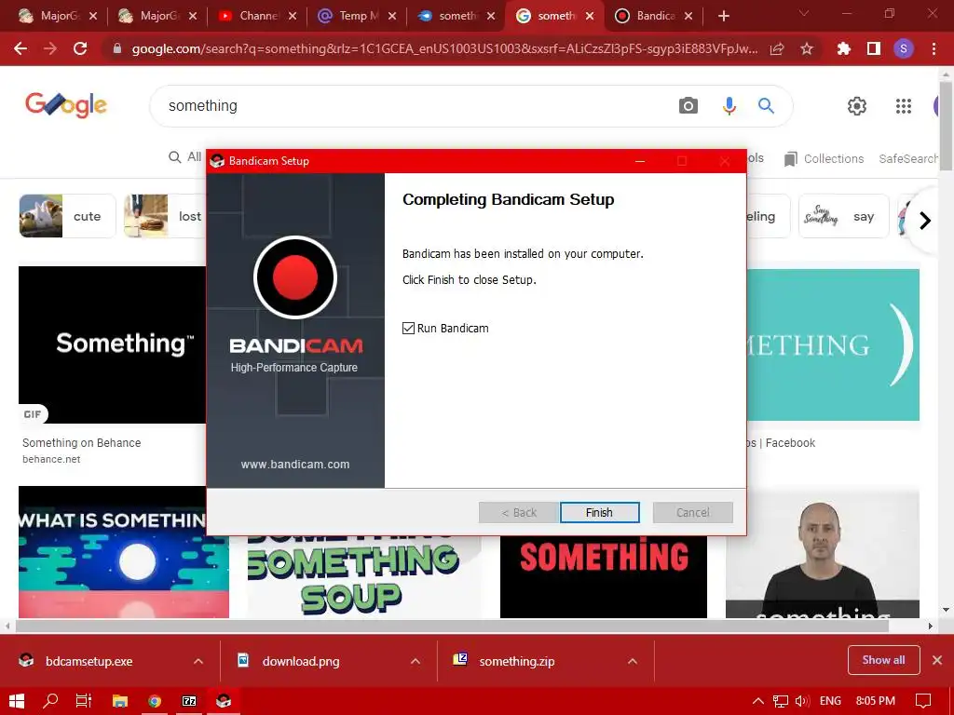Screen dimensions: 954x715
Task: Click the horizontal page scrollbar
Action: (x=452, y=626)
